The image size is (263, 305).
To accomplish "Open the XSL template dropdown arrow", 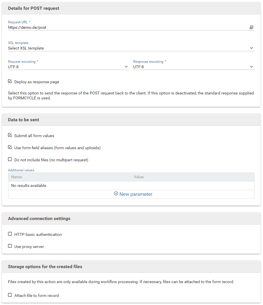I will [251, 48].
